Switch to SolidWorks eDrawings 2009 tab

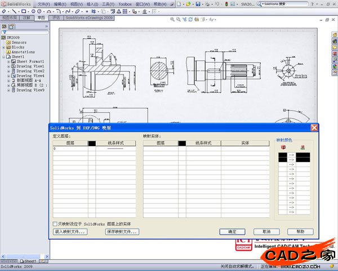88,18
